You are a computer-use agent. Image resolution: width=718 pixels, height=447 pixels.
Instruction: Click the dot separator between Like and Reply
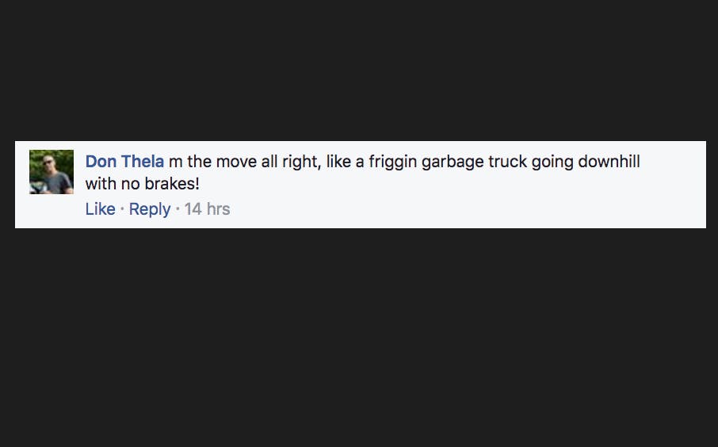coord(122,209)
